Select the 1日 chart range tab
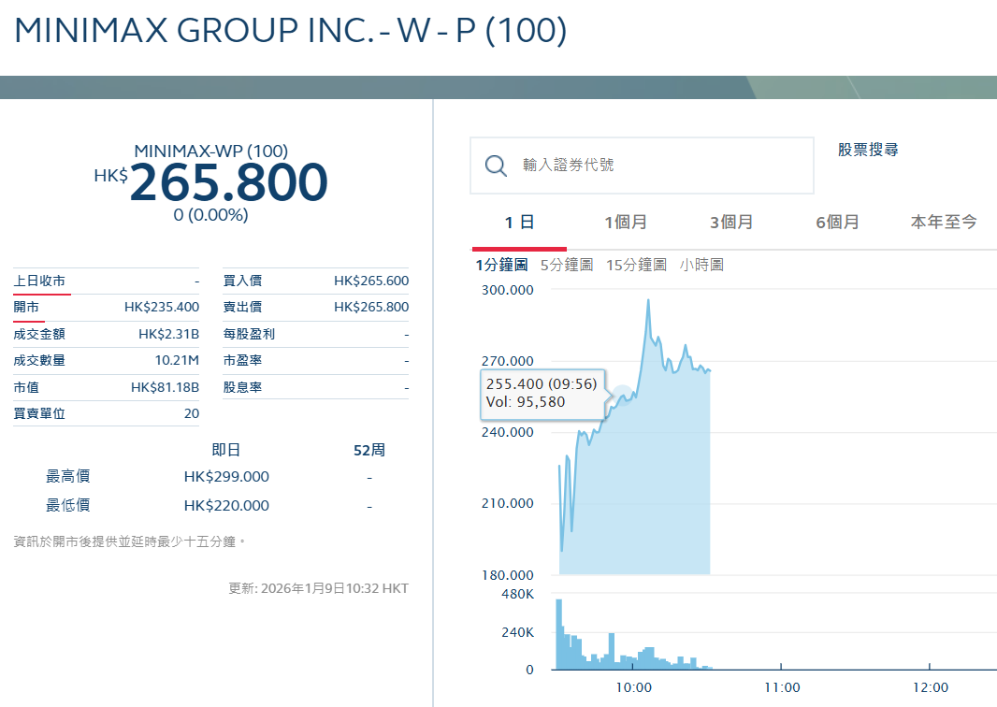 pos(519,223)
